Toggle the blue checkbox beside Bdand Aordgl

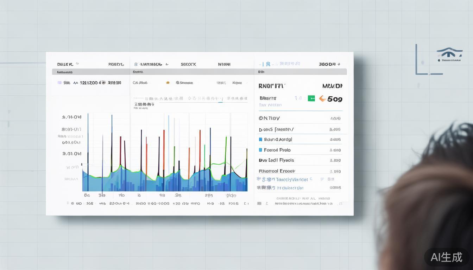tap(261, 140)
